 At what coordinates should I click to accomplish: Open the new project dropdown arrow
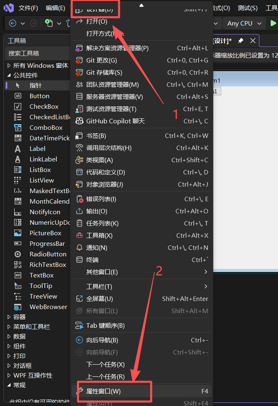coord(59,23)
